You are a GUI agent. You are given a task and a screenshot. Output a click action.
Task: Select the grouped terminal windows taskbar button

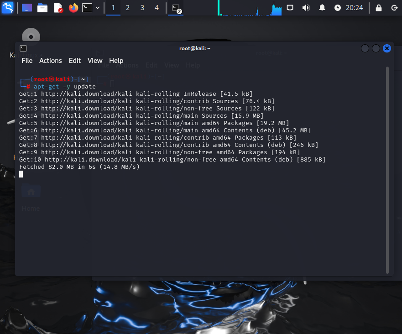(176, 8)
